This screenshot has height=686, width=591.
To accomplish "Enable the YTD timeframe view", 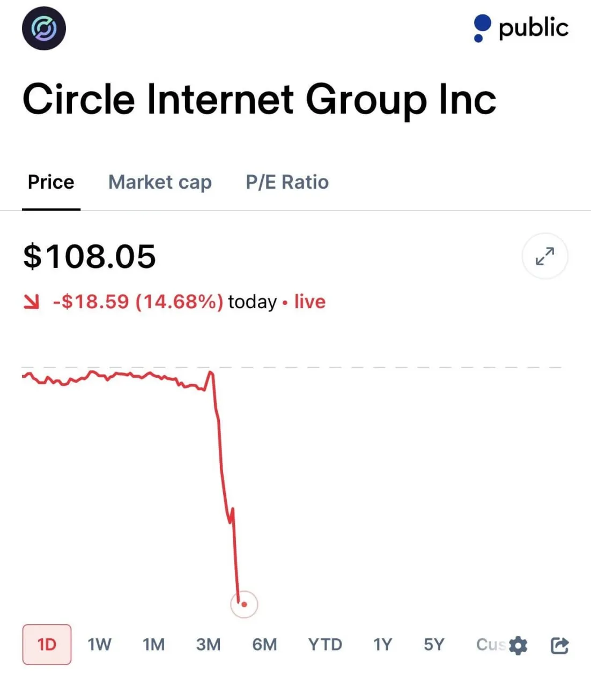I will click(x=325, y=645).
